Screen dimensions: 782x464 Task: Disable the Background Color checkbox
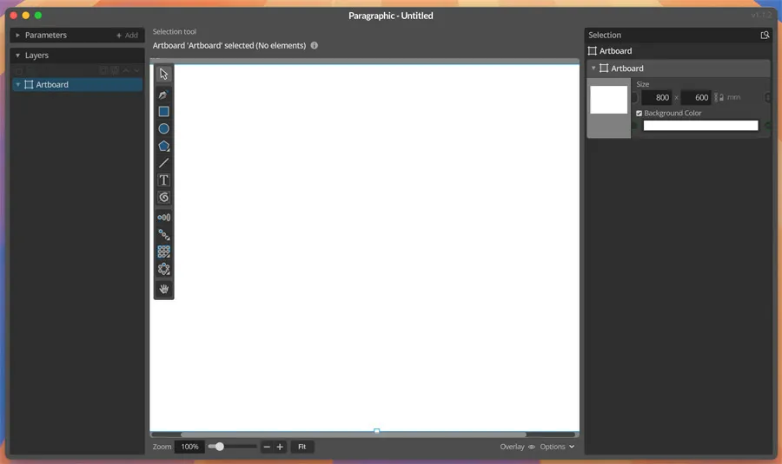pyautogui.click(x=640, y=114)
